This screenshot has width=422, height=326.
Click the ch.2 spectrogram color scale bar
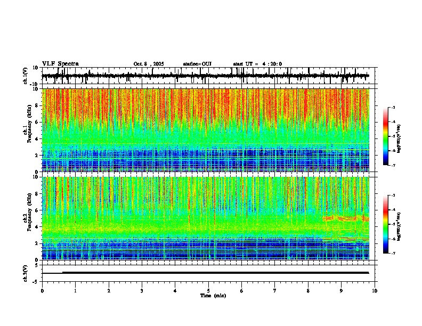pos(386,224)
